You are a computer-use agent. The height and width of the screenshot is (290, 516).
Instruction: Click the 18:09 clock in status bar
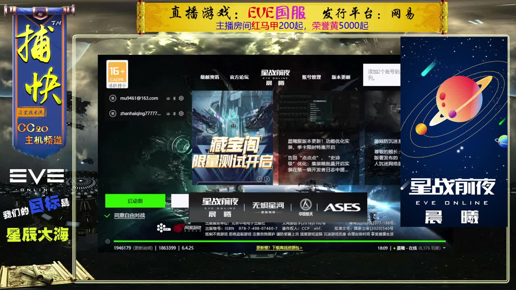click(x=382, y=248)
